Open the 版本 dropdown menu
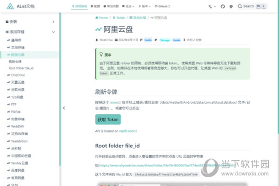The width and height of the screenshot is (279, 186). [145, 6]
